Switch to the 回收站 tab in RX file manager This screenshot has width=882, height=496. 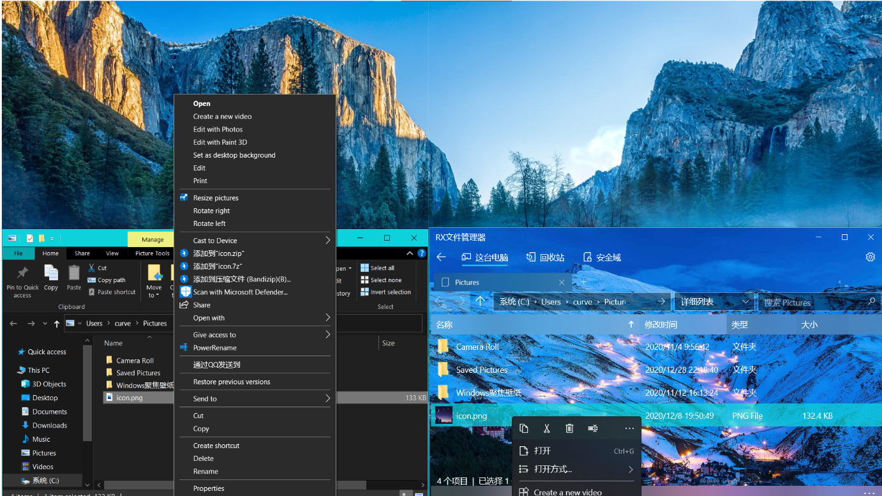pyautogui.click(x=545, y=257)
